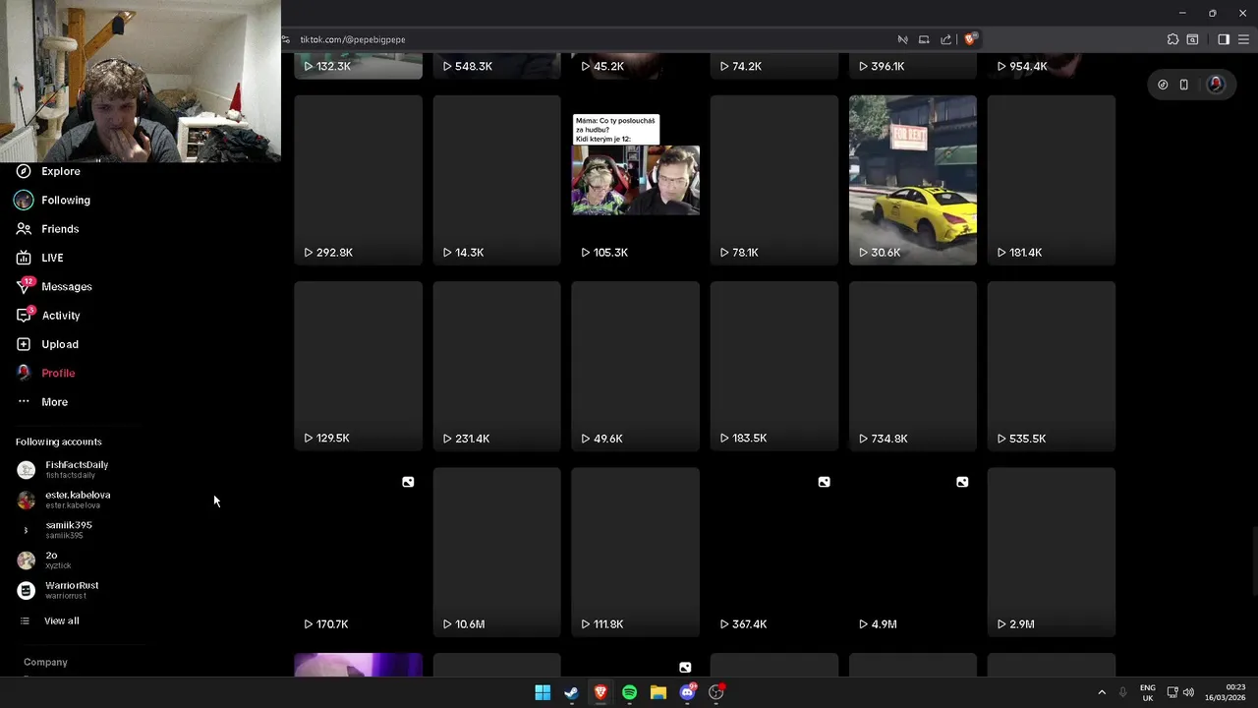Open the video with 111.8K views
Viewport: 1258px width, 708px height.
pyautogui.click(x=636, y=552)
